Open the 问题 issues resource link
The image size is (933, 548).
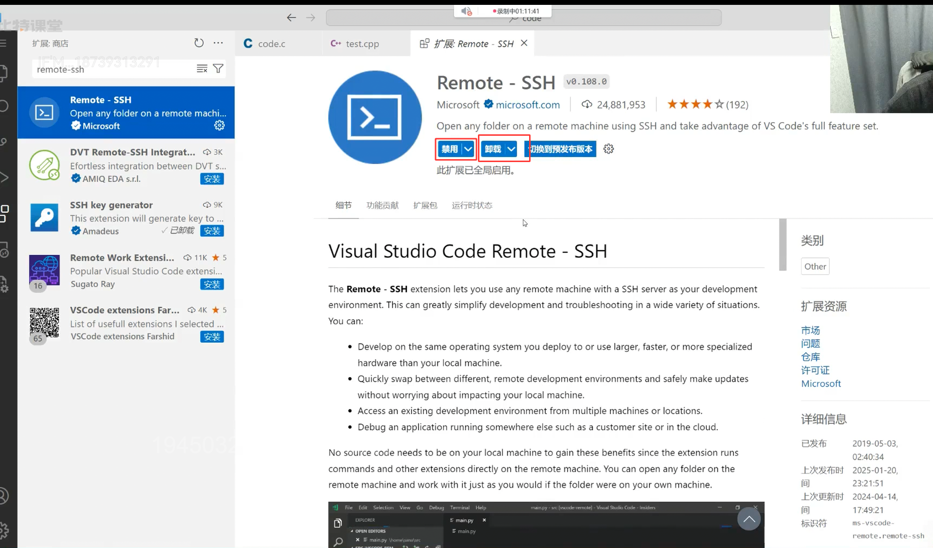coord(810,344)
